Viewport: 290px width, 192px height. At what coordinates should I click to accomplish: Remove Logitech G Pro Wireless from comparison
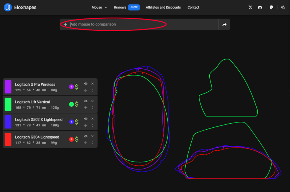click(92, 84)
